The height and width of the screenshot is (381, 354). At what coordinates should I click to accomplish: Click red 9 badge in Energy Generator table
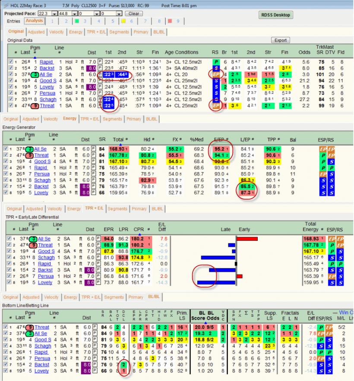pos(29,155)
